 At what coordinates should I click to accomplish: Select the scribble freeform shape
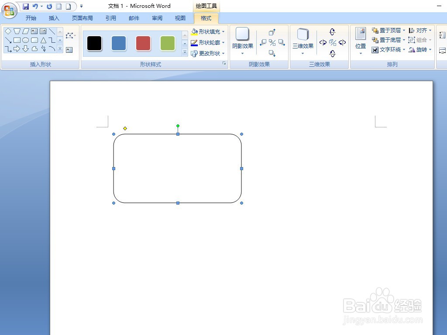(43, 49)
